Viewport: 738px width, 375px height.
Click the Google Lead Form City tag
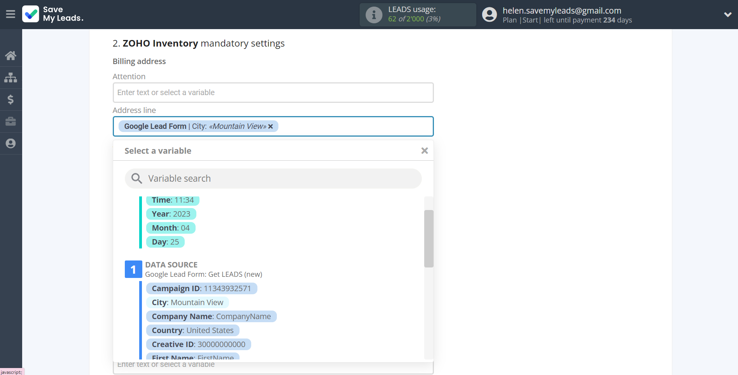coord(198,127)
